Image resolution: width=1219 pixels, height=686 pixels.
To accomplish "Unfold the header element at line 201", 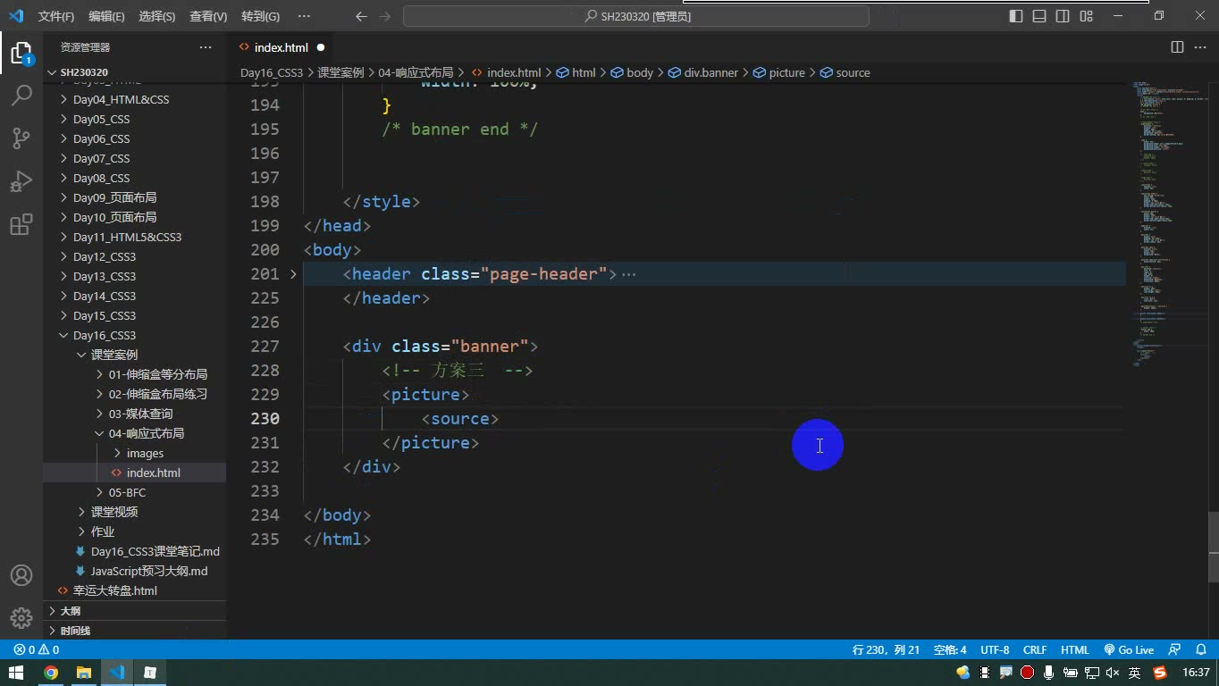I will pos(293,274).
